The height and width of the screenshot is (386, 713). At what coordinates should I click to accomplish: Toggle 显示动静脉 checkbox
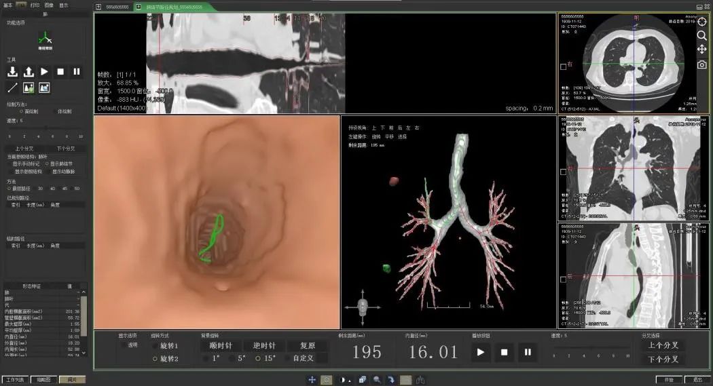click(x=61, y=172)
